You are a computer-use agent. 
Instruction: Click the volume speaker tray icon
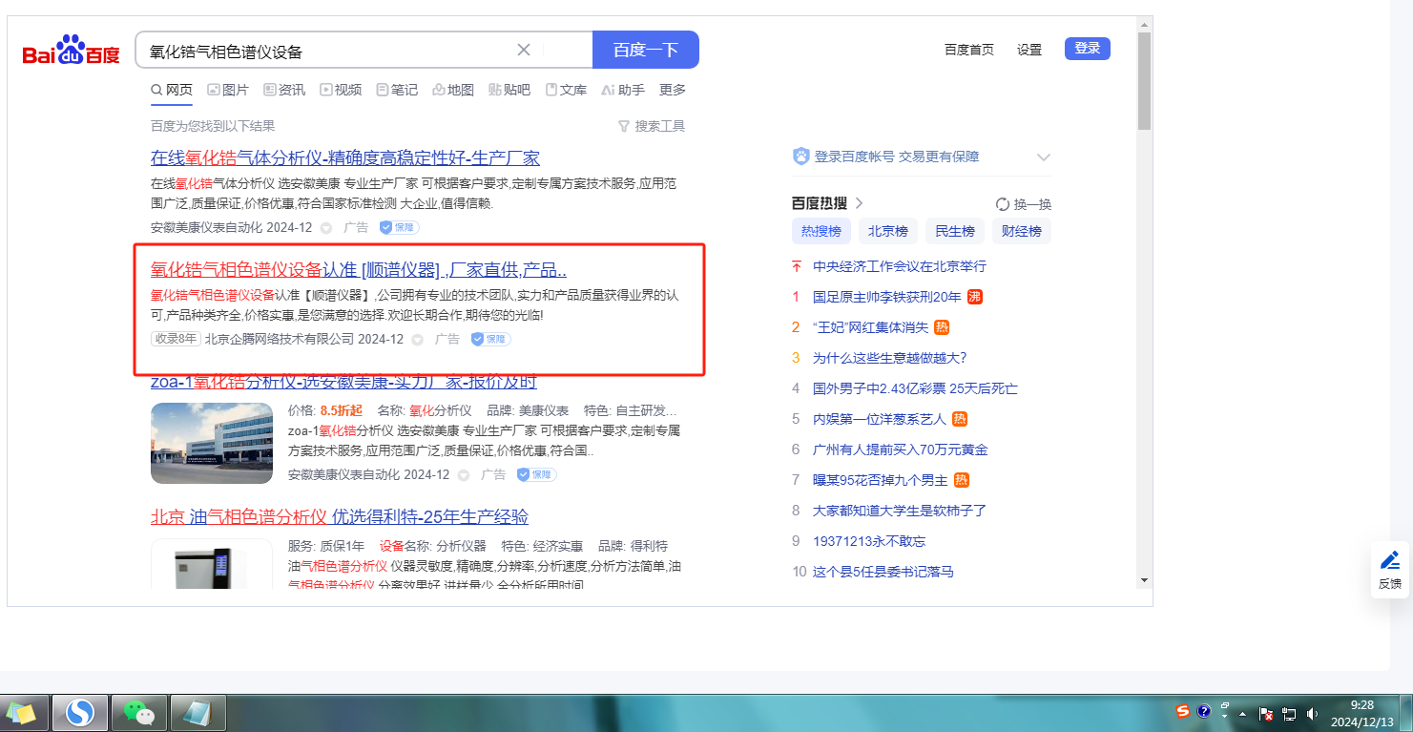click(1313, 713)
